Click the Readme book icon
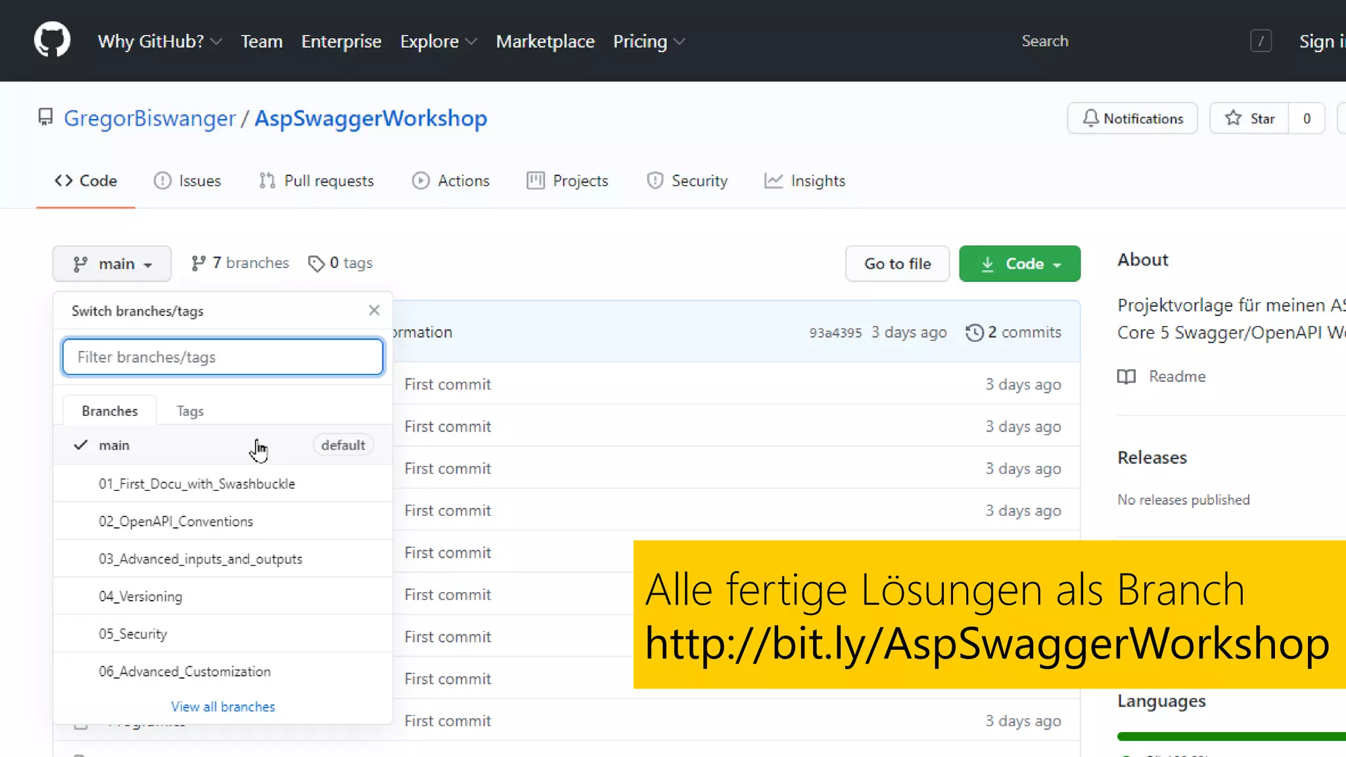The height and width of the screenshot is (757, 1346). [1126, 377]
